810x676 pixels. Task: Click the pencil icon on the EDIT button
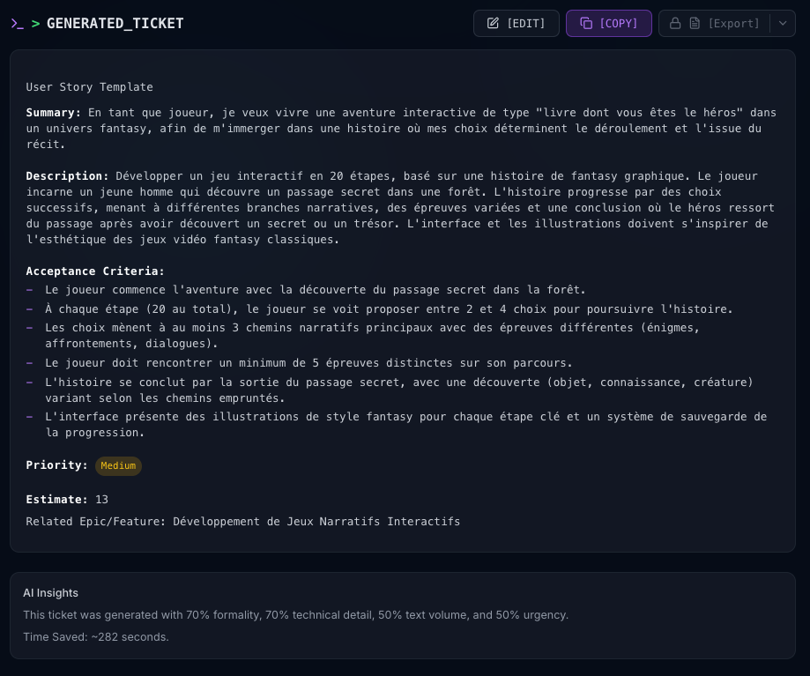tap(493, 24)
